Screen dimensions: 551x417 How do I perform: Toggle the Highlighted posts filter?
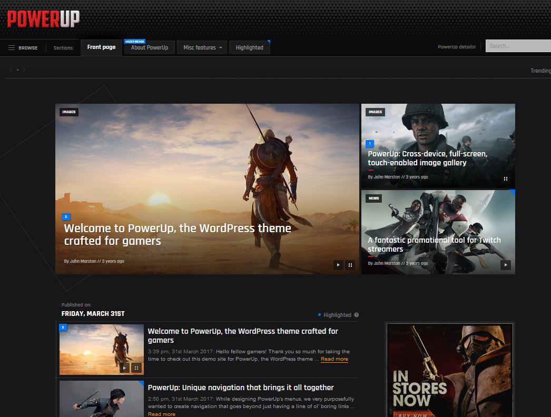(x=334, y=315)
